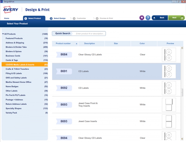Open preview thumbnail of product 8692
186x142 pixels.
[x=169, y=88]
